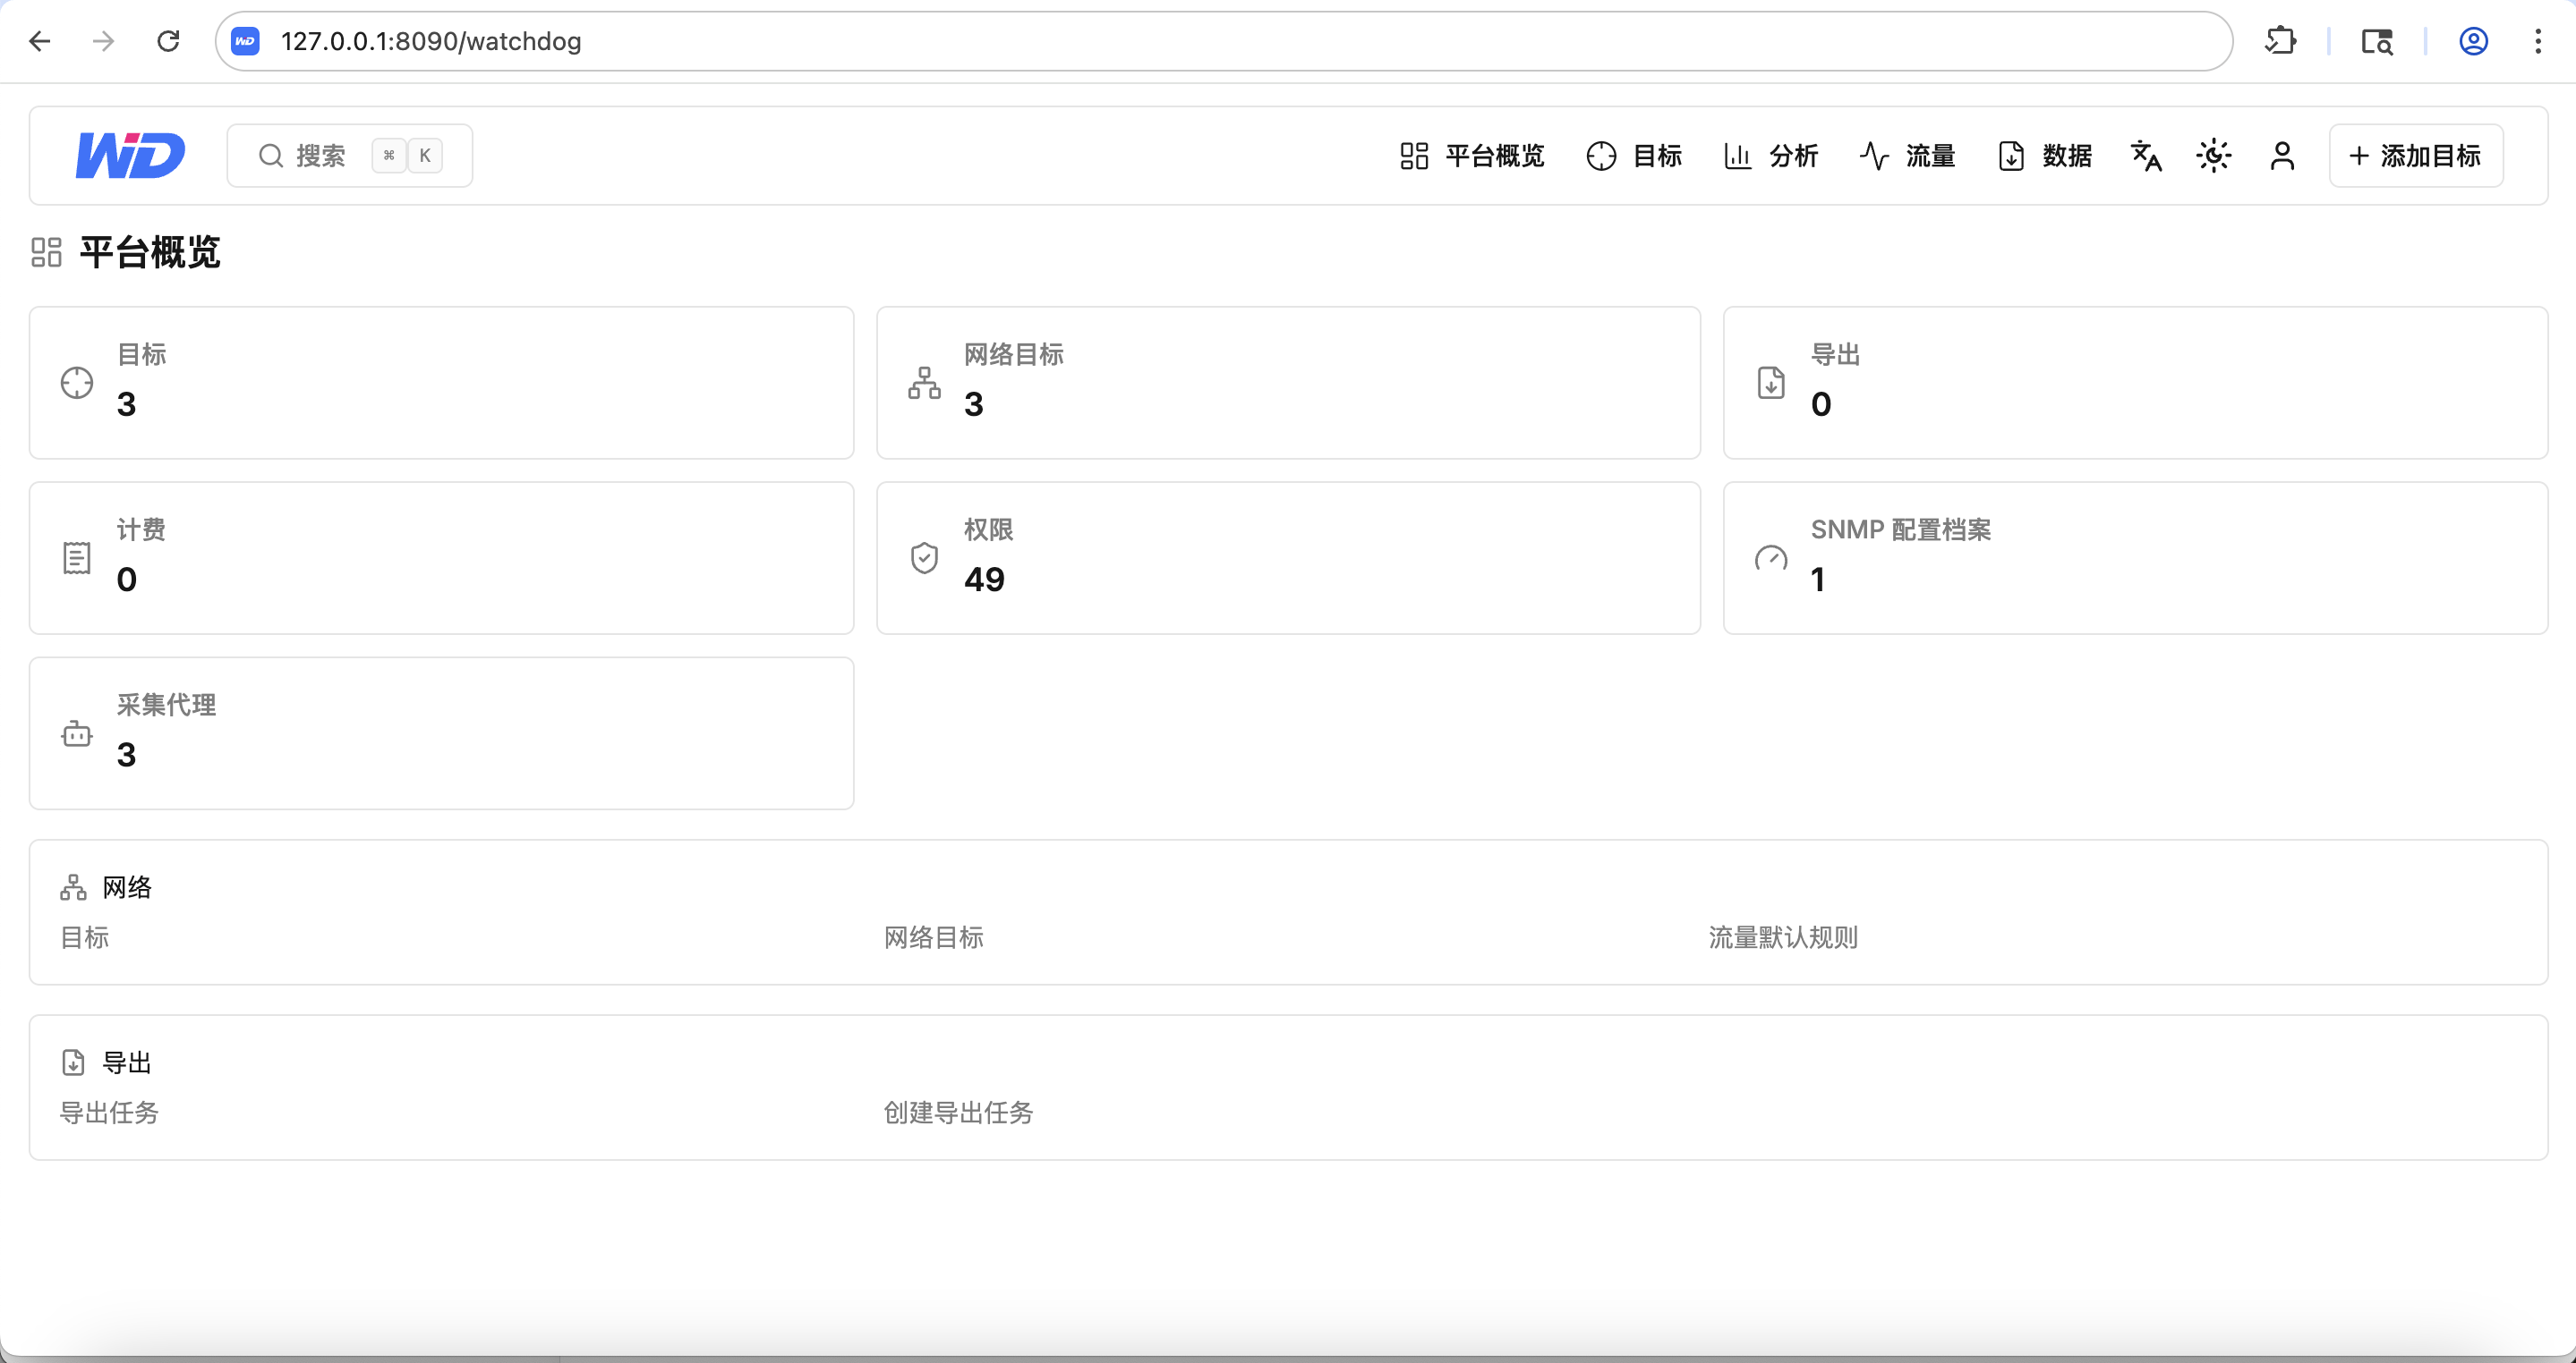Open the 计费 stat card
The height and width of the screenshot is (1363, 2576).
(441, 559)
